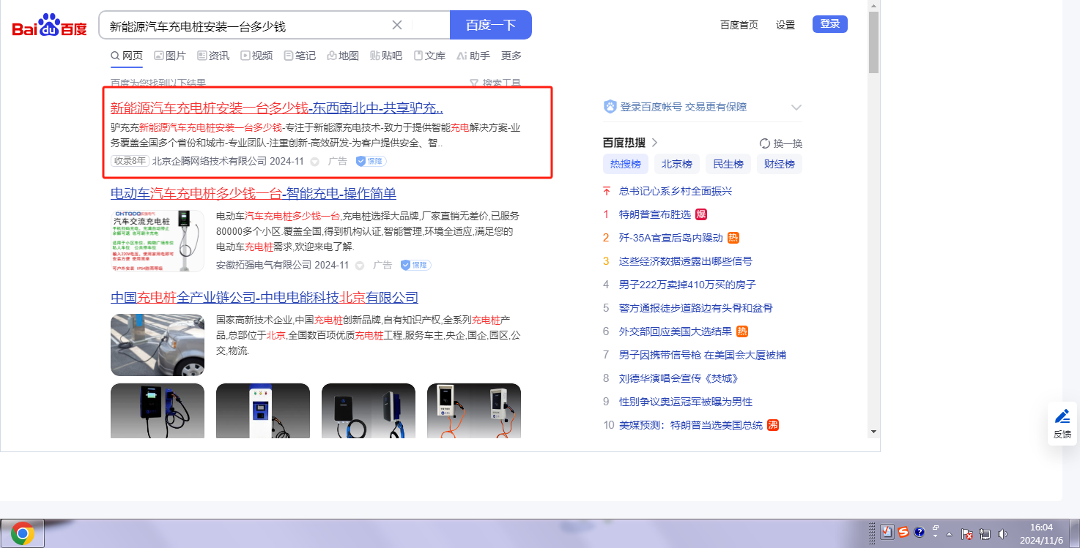Viewport: 1080px width, 548px height.
Task: Open the volume speaker tray icon
Action: [1002, 534]
